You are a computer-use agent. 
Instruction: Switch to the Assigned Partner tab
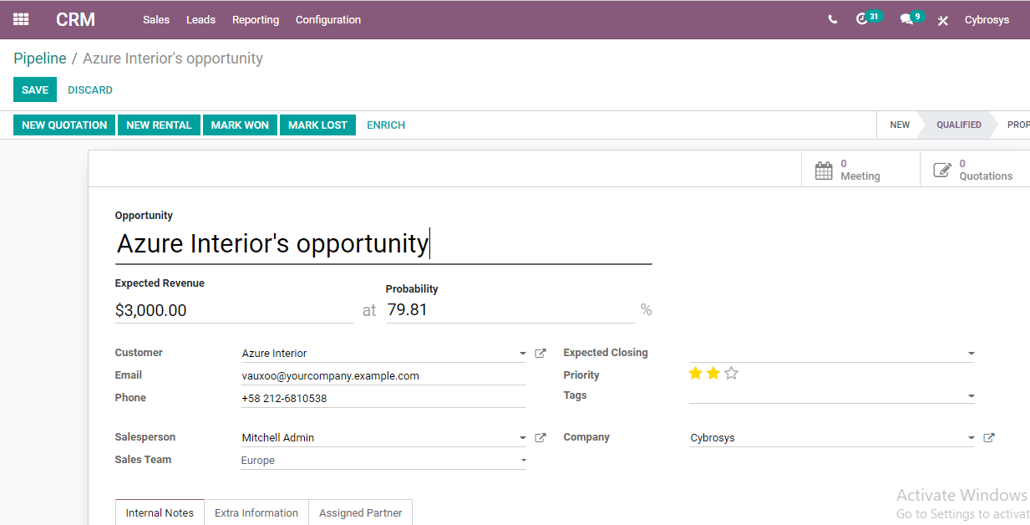point(361,512)
